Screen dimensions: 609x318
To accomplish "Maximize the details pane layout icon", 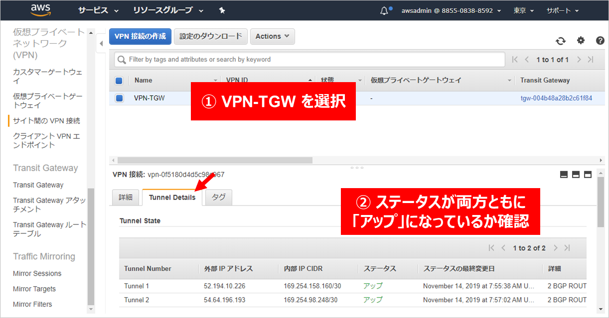I will point(588,174).
